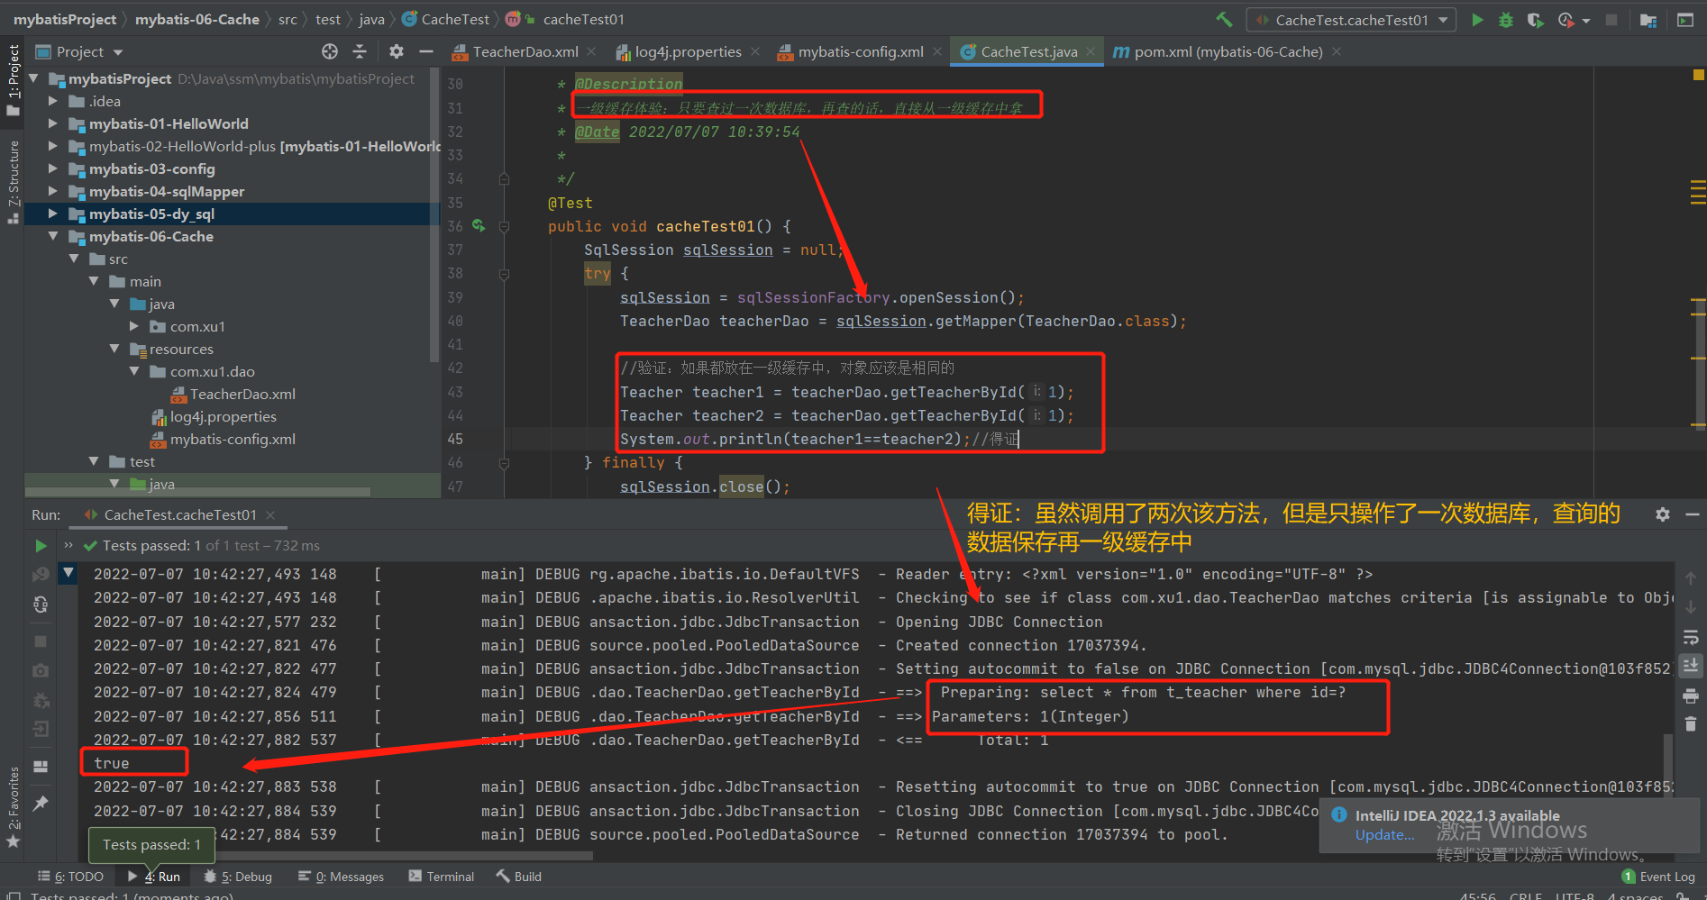The width and height of the screenshot is (1707, 900).
Task: Click the yellow inspection status indicator in editor
Action: [x=1698, y=75]
